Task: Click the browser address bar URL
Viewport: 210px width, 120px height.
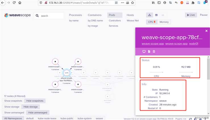Action: pyautogui.click(x=78, y=3)
